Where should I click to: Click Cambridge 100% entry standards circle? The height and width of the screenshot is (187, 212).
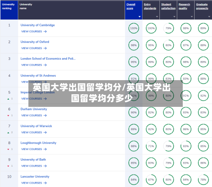pos(151,28)
